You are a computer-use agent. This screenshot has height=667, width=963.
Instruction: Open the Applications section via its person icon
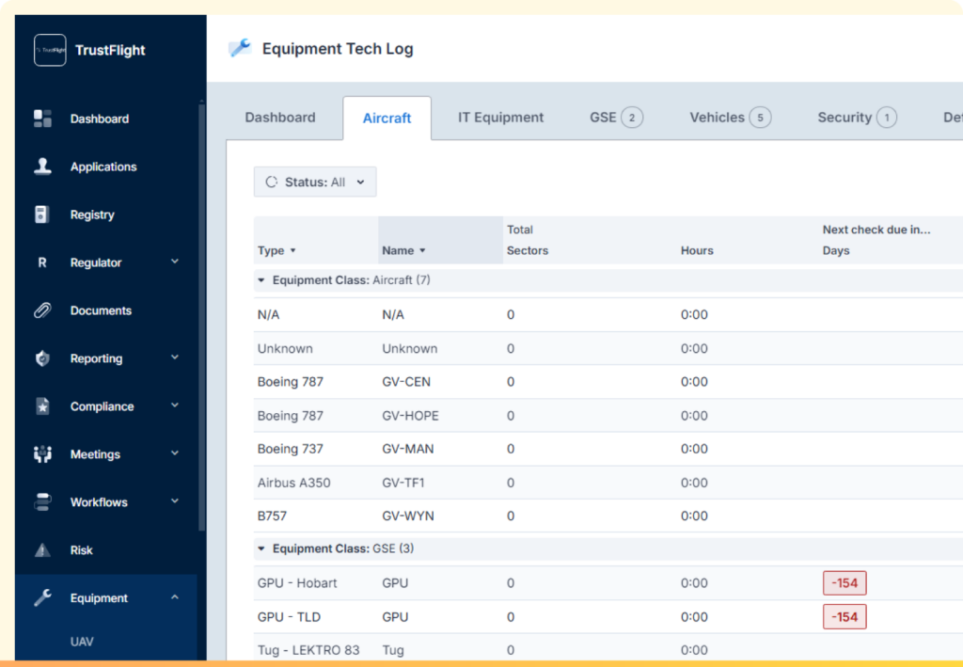tap(42, 167)
